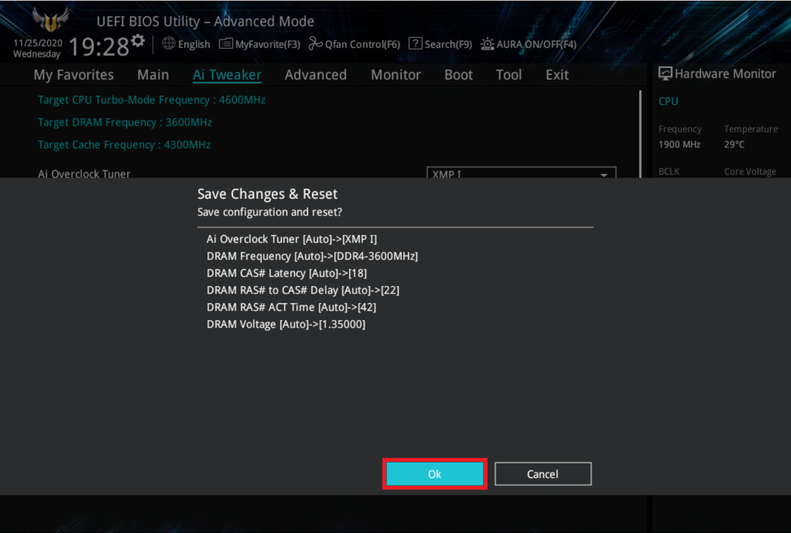Select the DRAM CAS# Latency change entry
Screen dimensions: 791x533
point(287,273)
